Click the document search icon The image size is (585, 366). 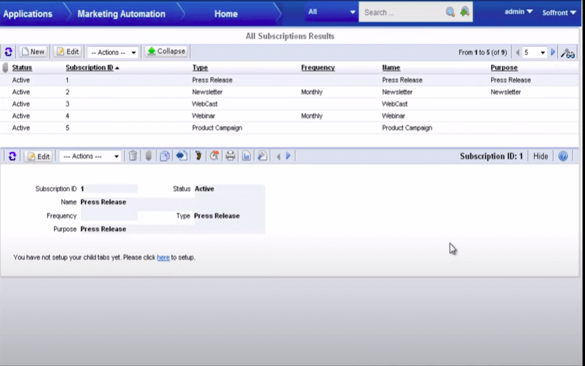point(262,156)
